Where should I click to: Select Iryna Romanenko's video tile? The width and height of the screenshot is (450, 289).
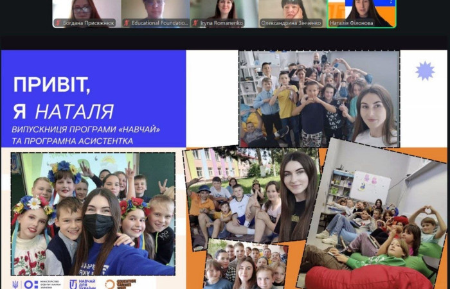224,10
